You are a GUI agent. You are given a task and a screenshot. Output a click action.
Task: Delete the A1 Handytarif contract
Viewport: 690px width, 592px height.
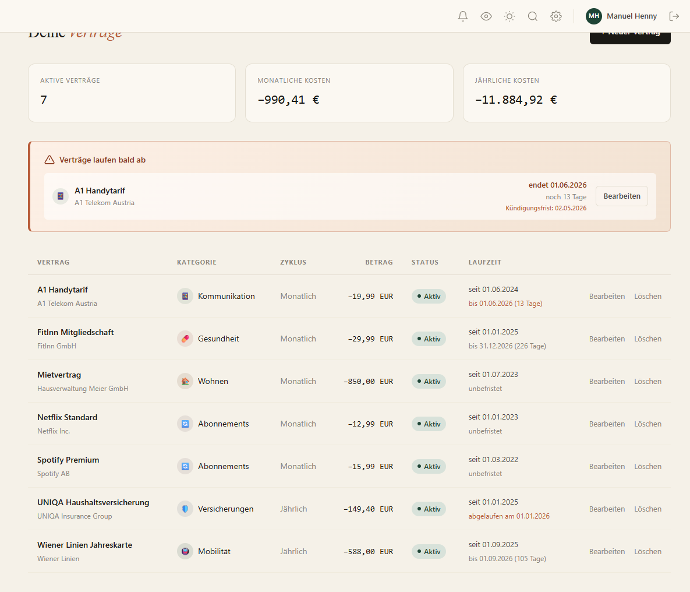pyautogui.click(x=647, y=297)
